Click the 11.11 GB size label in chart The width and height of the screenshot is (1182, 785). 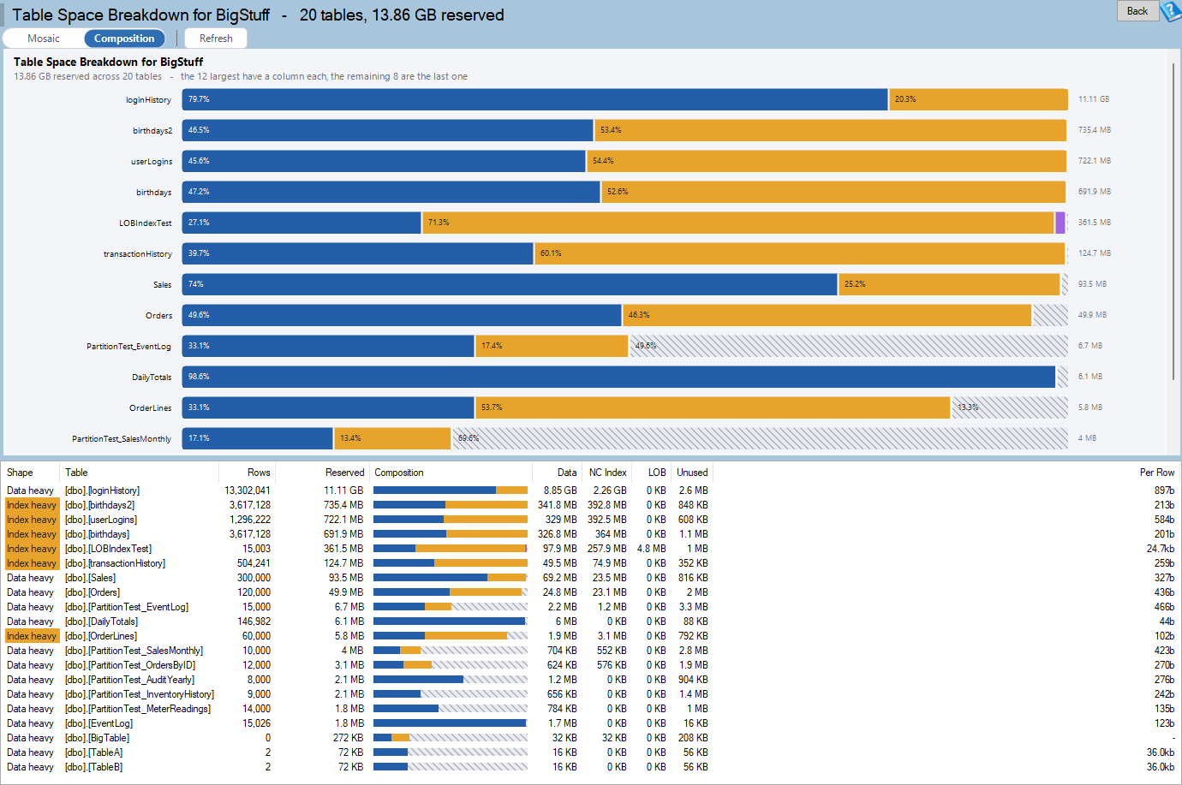pyautogui.click(x=1094, y=99)
